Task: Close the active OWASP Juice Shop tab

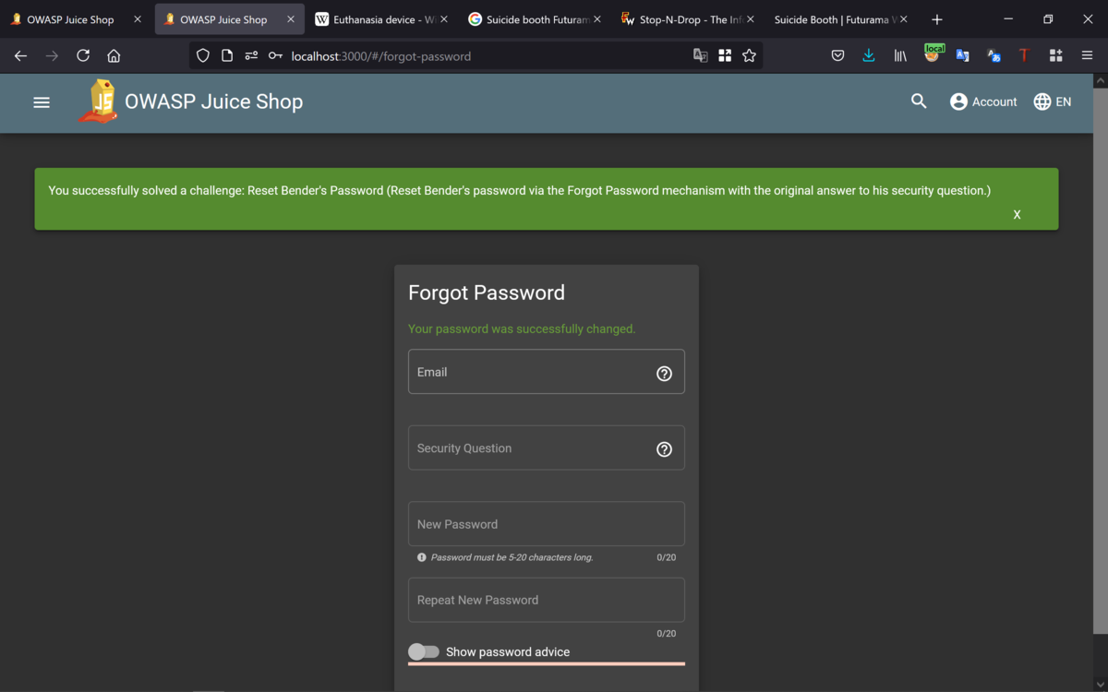Action: click(x=291, y=19)
